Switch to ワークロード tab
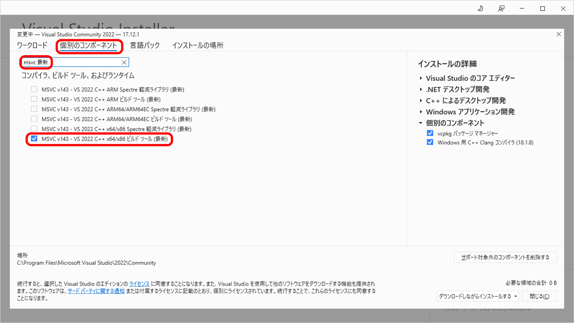Image resolution: width=574 pixels, height=323 pixels. point(32,46)
